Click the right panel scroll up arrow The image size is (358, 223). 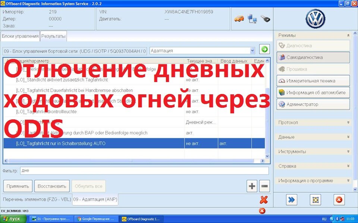(x=355, y=33)
